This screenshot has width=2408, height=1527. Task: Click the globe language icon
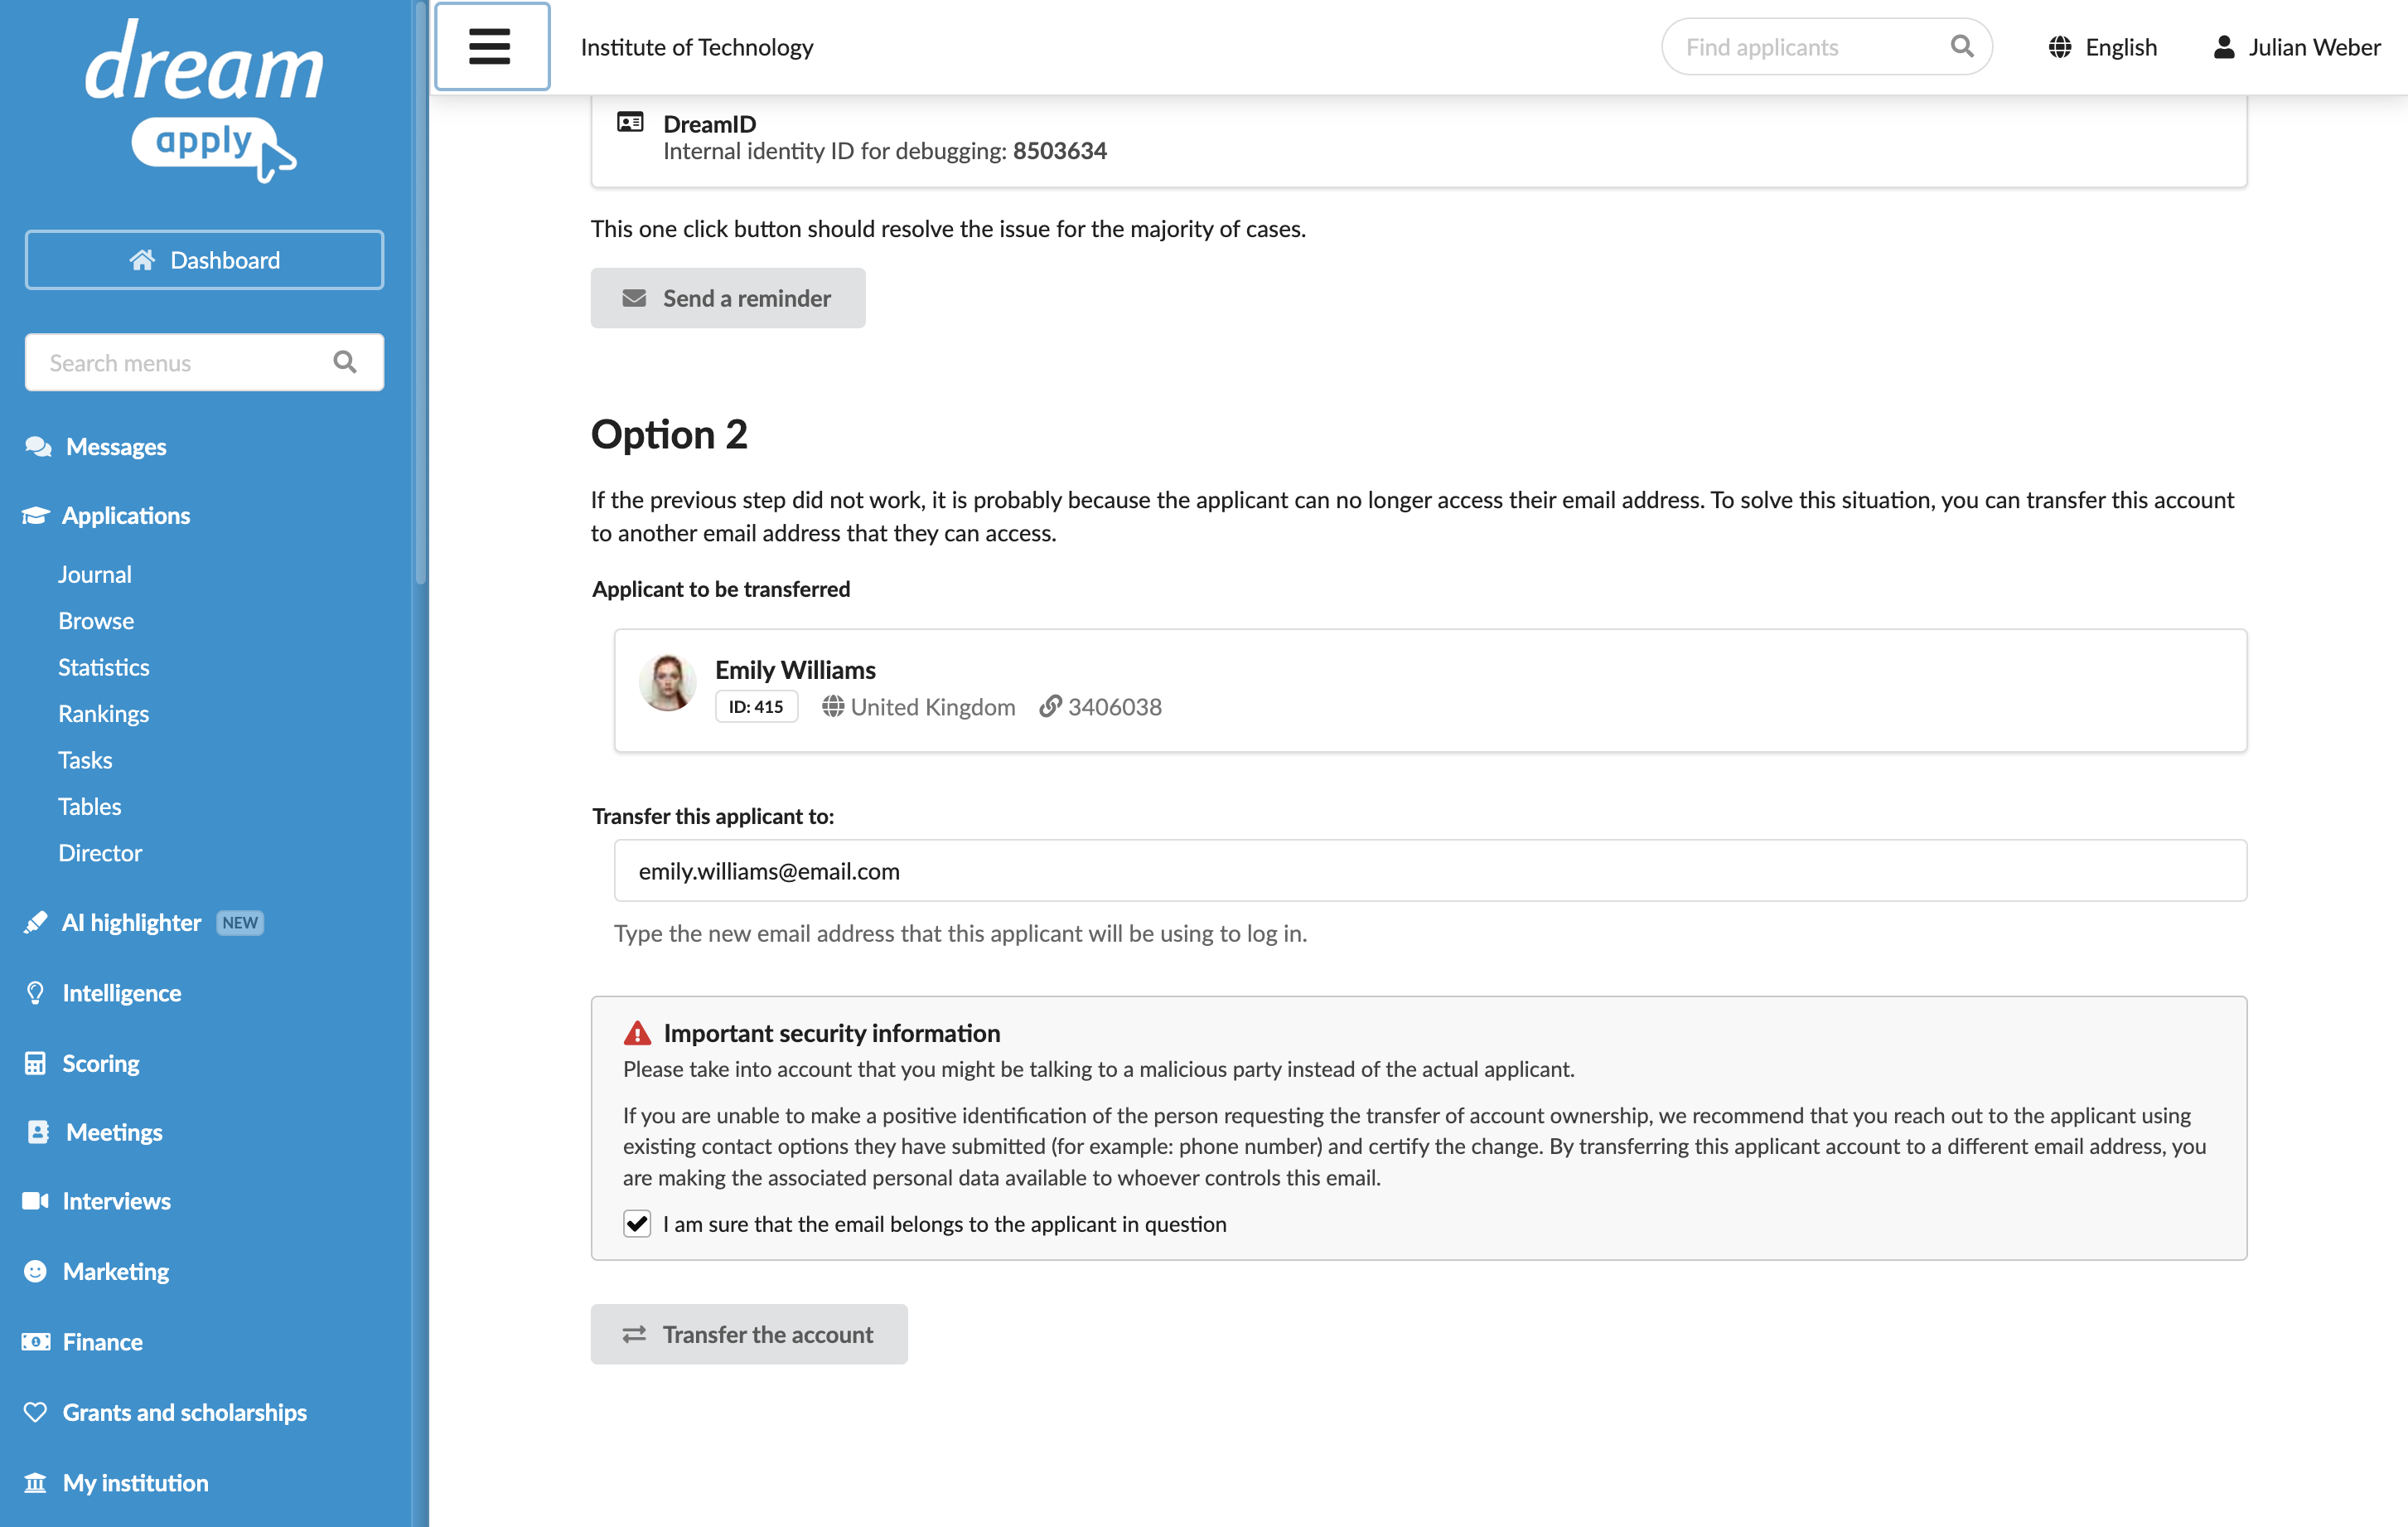2059,47
